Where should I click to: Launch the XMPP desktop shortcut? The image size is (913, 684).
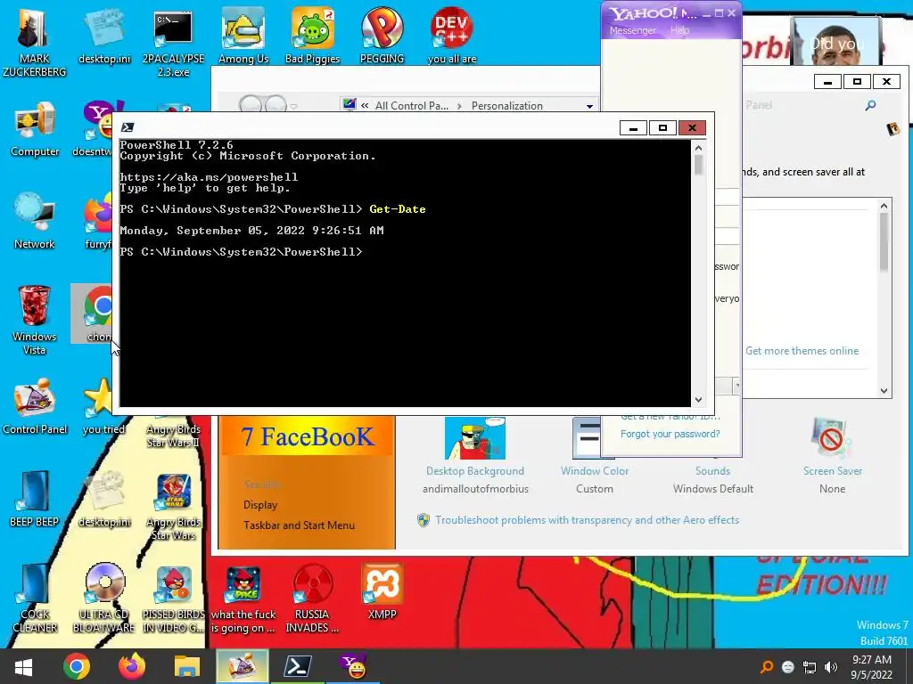(382, 592)
